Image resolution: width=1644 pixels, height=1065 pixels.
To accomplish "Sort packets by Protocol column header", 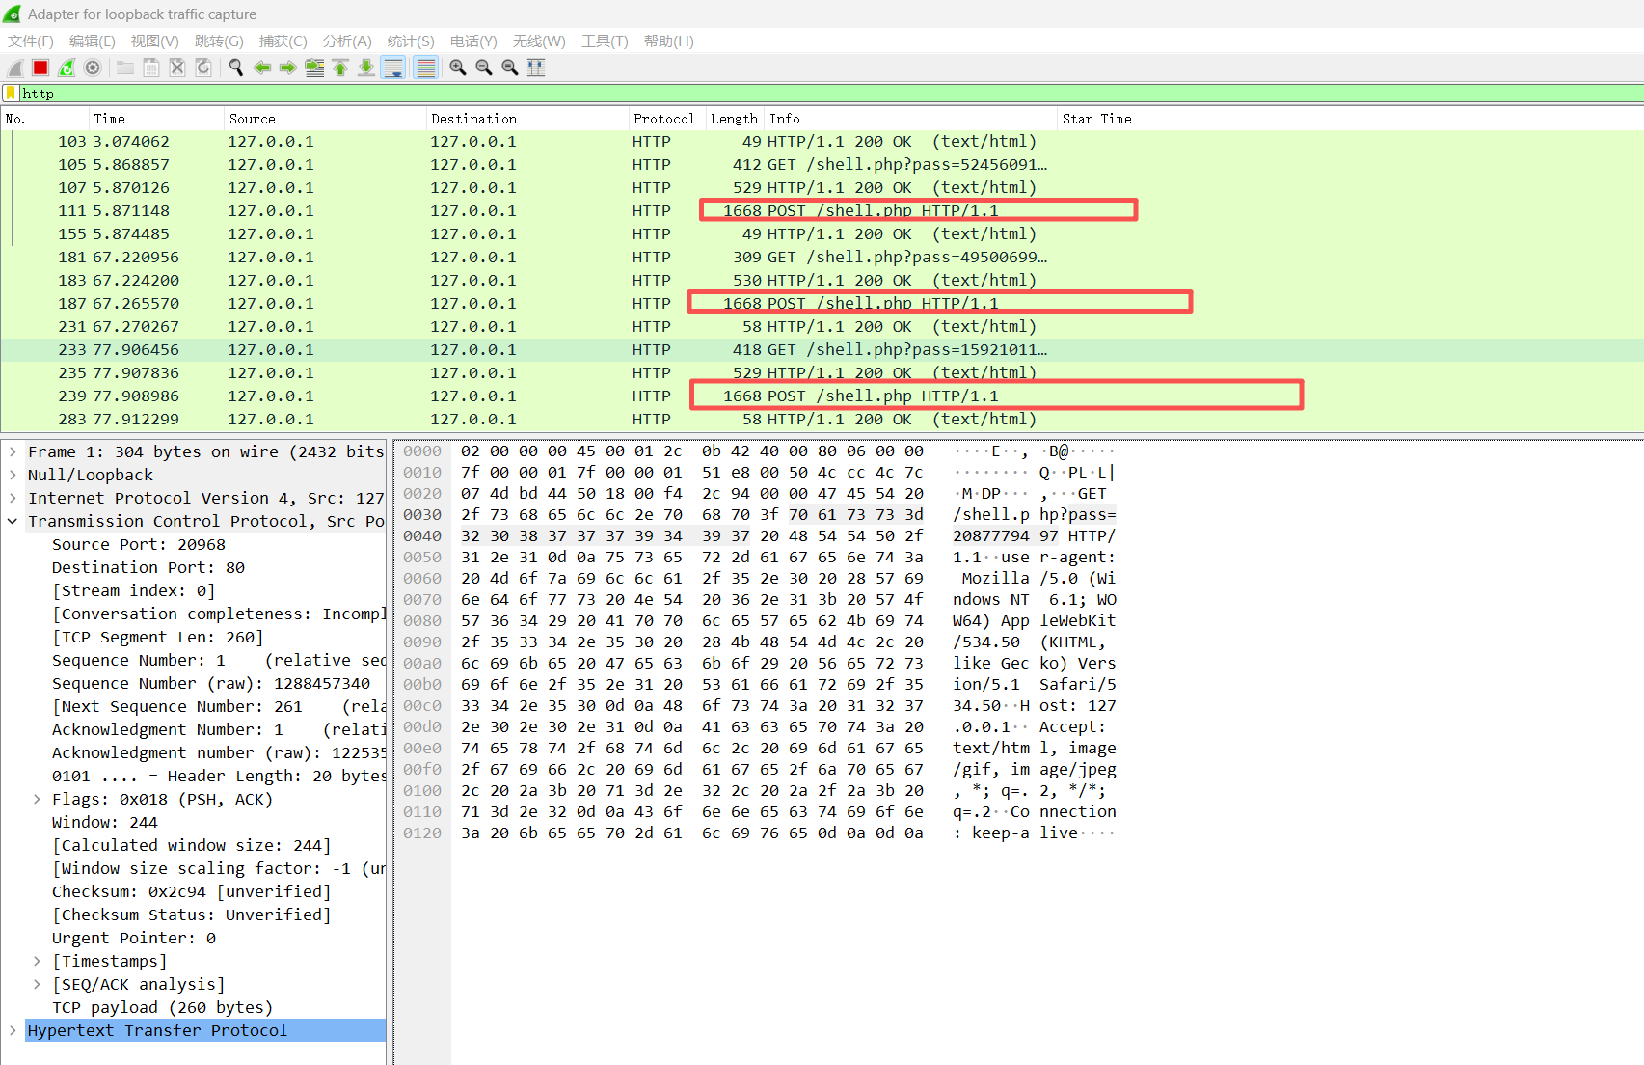I will 663,119.
